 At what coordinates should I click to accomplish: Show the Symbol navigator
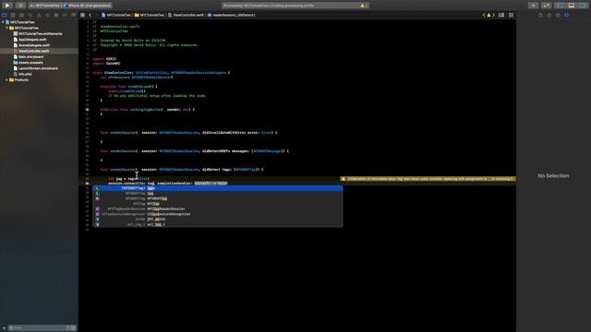(x=21, y=15)
